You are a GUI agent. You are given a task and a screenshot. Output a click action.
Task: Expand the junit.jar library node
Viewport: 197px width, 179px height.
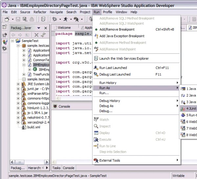(x=19, y=89)
